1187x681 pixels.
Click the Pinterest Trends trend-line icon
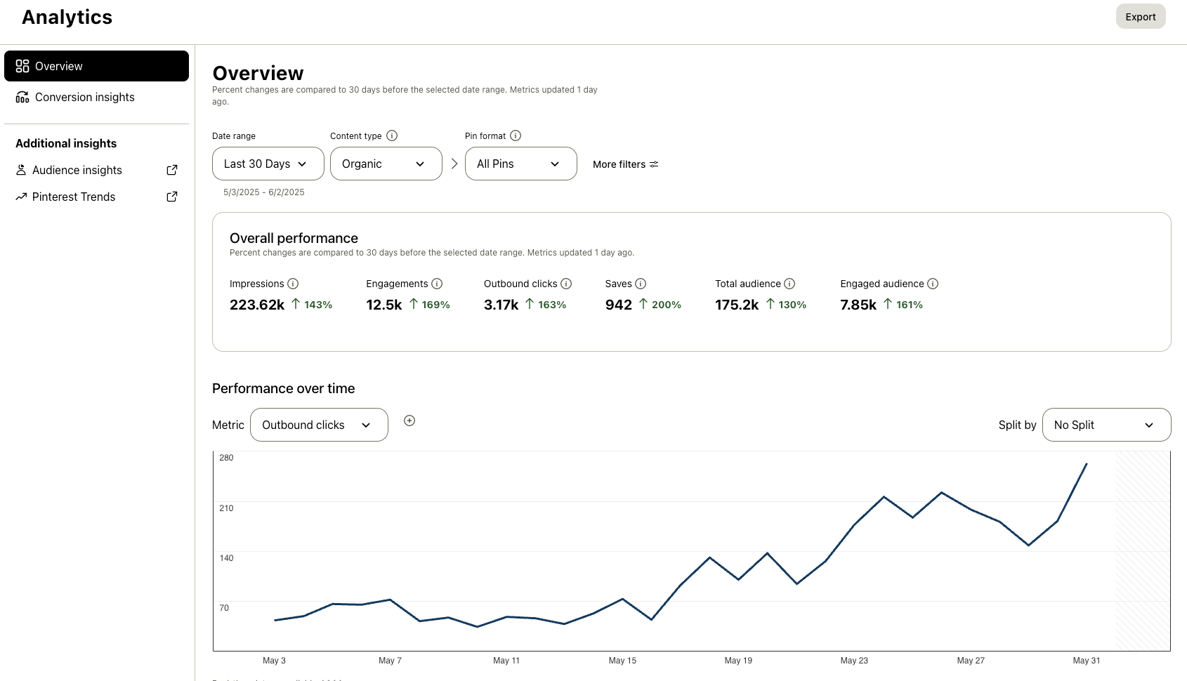pos(21,197)
